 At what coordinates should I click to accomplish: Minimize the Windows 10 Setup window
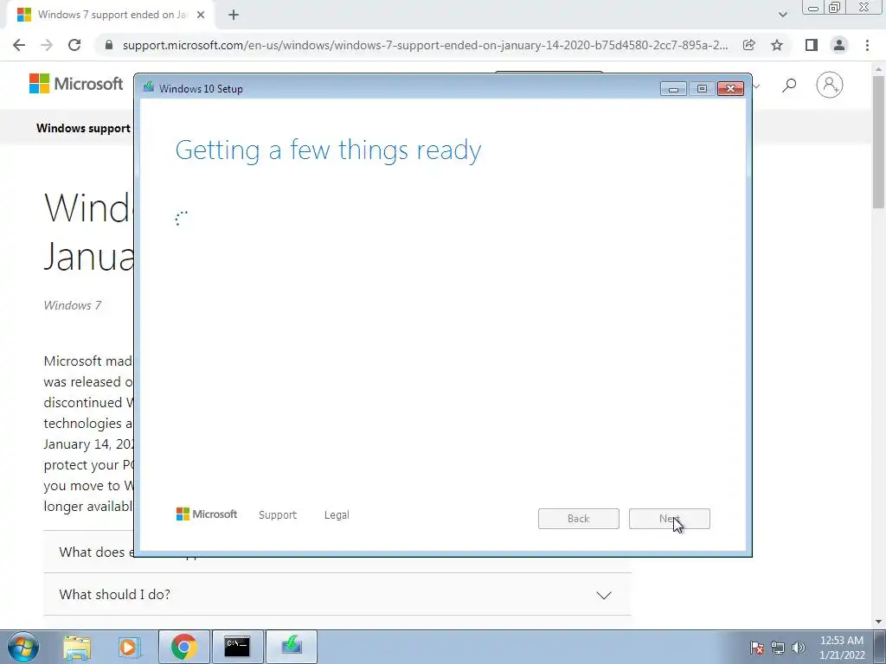pos(673,89)
